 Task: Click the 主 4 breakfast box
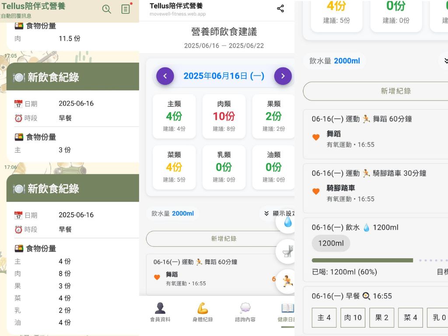324,318
